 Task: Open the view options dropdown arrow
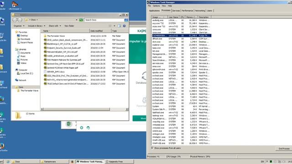[115, 26]
